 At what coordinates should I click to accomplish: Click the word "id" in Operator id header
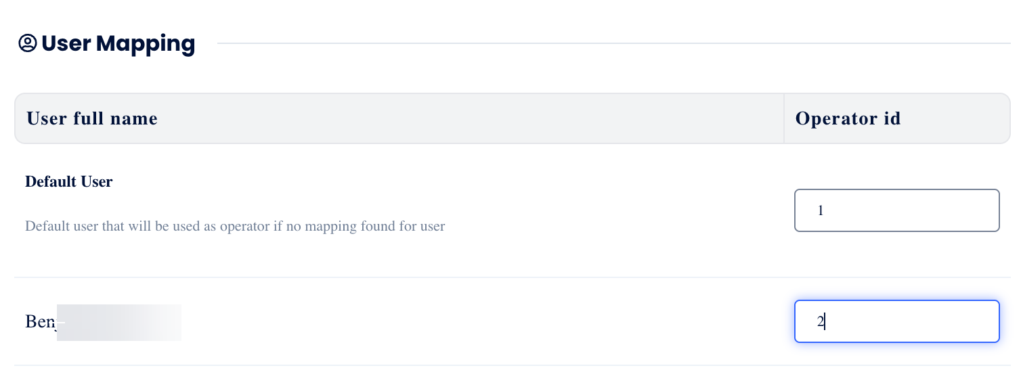pos(892,119)
